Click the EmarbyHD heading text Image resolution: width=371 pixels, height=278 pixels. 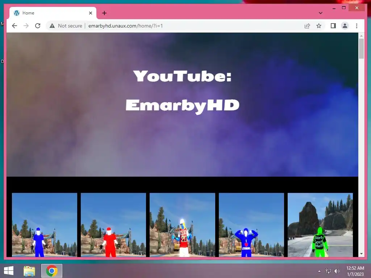coord(183,106)
